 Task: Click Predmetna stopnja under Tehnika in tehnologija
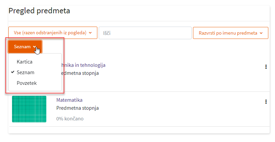click(x=80, y=73)
